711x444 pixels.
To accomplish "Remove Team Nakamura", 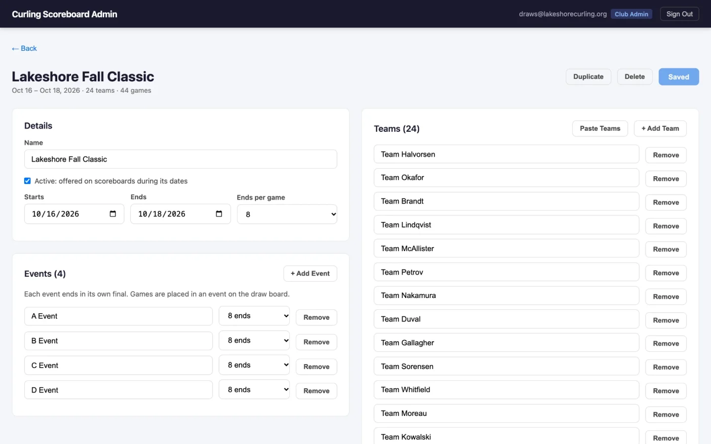I will coord(666,296).
